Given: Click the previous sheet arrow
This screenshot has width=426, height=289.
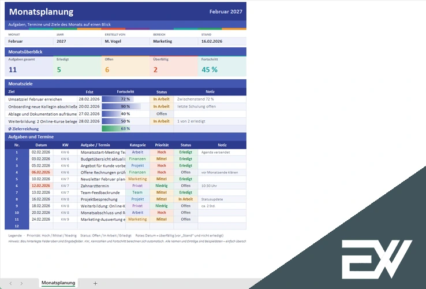Looking at the screenshot, I should [10, 283].
